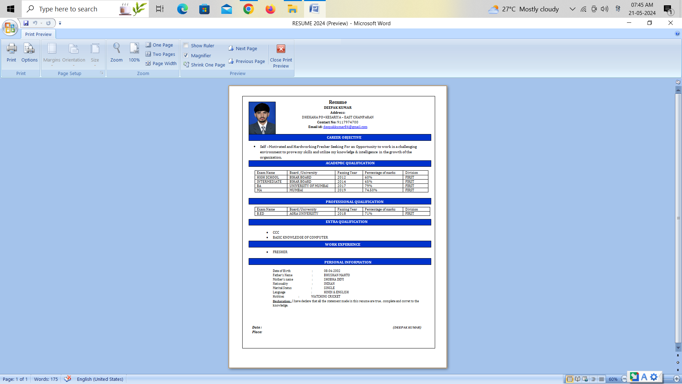The height and width of the screenshot is (384, 682).
Task: Open the Windows Start menu
Action: click(11, 9)
